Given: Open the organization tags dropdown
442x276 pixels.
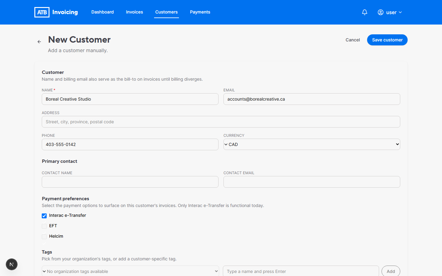Looking at the screenshot, I should 130,271.
